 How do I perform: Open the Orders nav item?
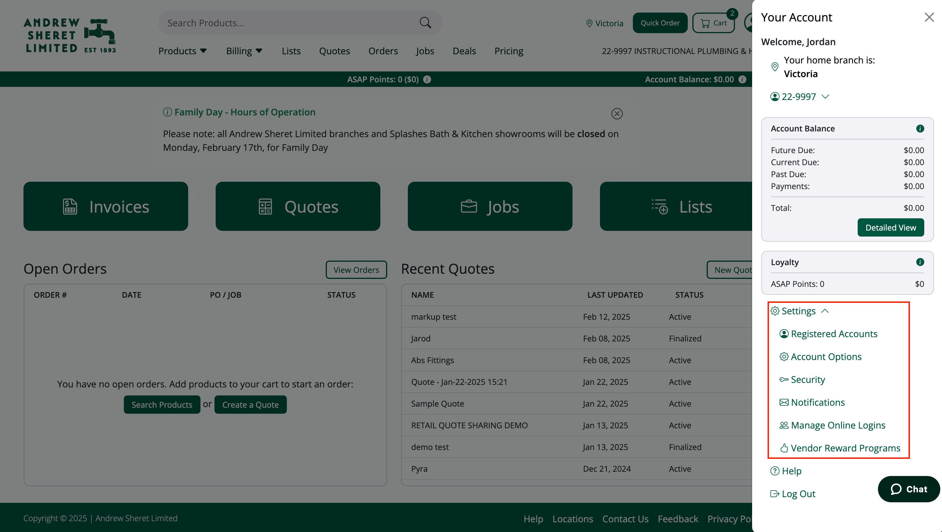coord(383,51)
